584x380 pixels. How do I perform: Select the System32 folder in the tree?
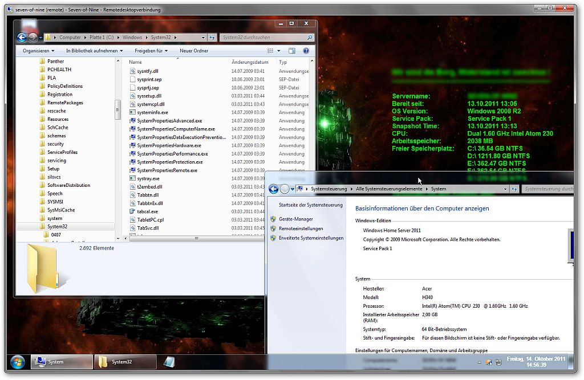(58, 227)
